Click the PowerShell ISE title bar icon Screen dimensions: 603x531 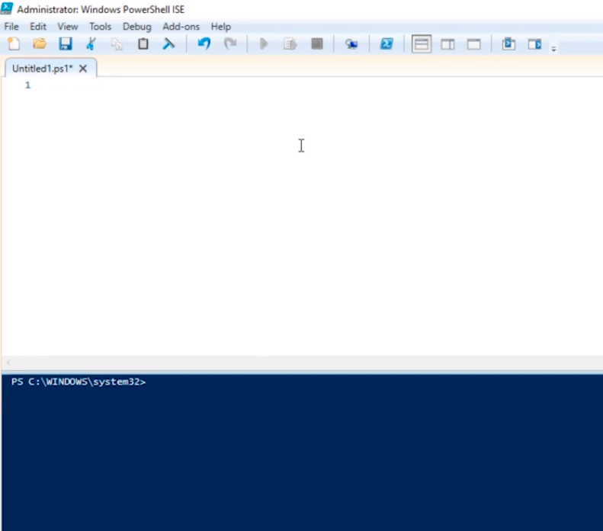[7, 8]
